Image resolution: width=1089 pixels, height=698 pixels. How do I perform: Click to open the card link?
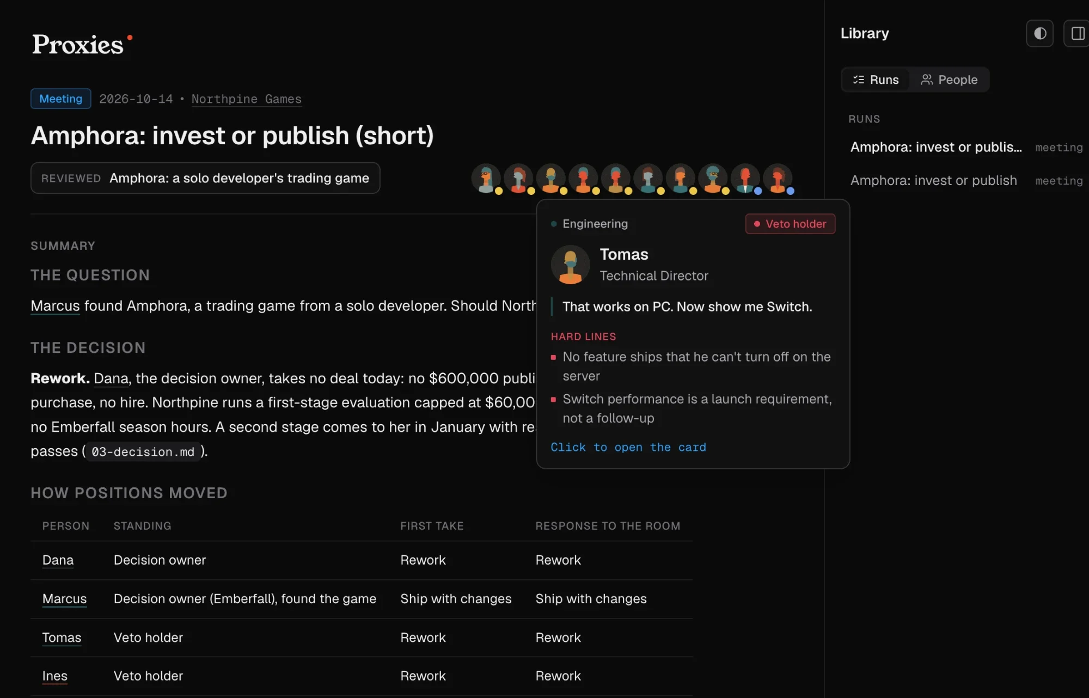click(x=628, y=447)
